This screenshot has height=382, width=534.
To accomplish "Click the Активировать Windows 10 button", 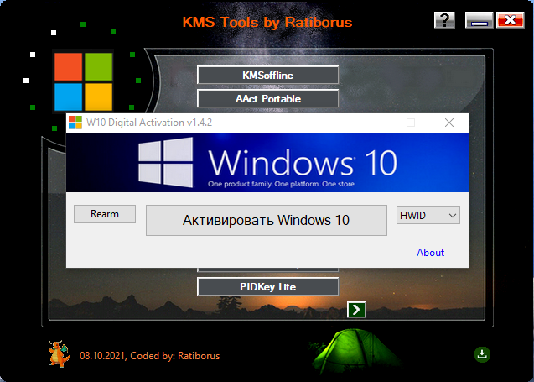I will 266,221.
